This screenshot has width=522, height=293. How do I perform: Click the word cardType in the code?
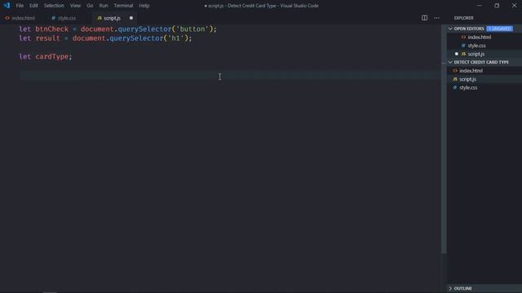click(51, 56)
